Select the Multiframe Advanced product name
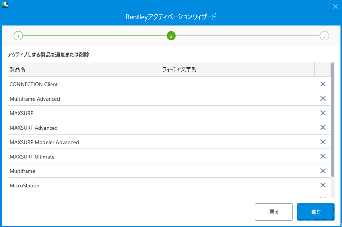342x227 pixels. pos(35,99)
